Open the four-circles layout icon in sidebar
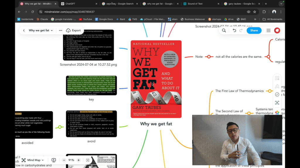This screenshot has height=168, width=300. click(x=277, y=78)
